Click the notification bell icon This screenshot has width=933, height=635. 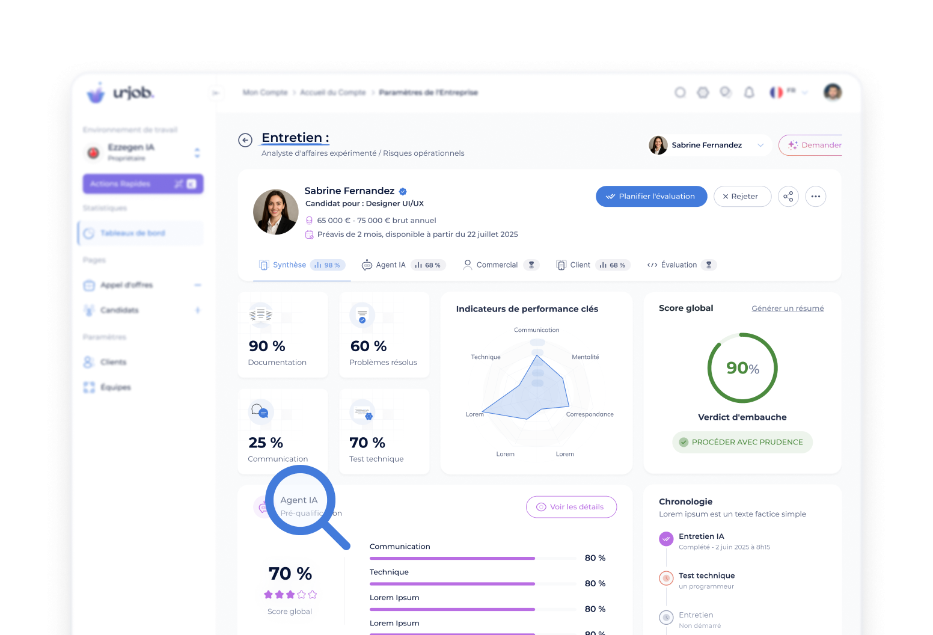[x=749, y=93]
